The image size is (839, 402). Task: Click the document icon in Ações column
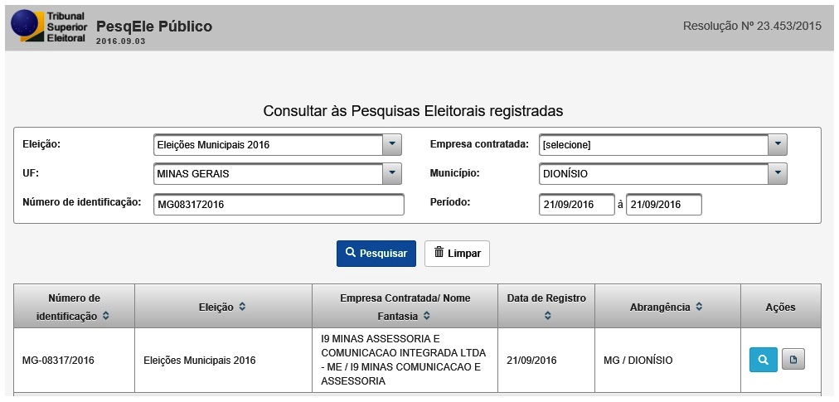pos(793,361)
